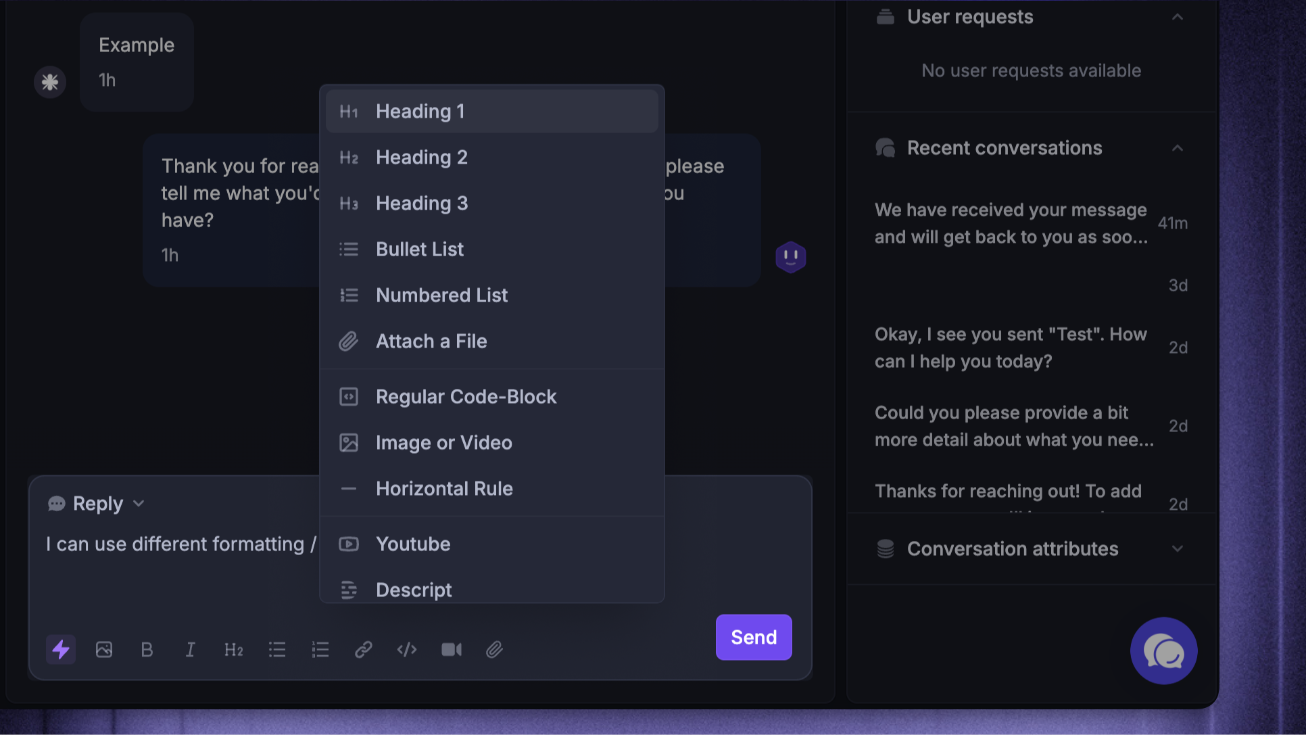
Task: Click the purple smiley agent avatar
Action: [x=791, y=257]
